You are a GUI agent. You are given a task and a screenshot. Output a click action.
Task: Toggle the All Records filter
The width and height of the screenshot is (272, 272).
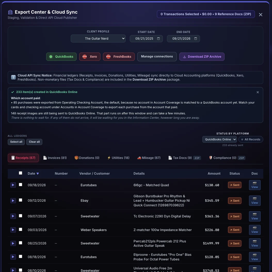click(x=251, y=139)
